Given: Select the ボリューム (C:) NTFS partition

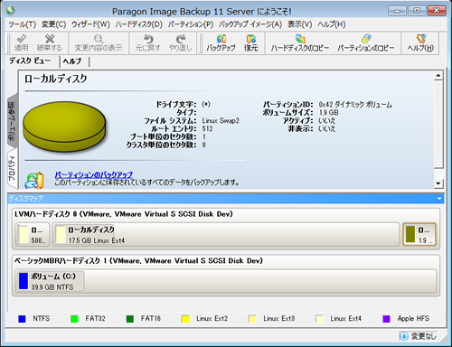Looking at the screenshot, I should click(50, 281).
